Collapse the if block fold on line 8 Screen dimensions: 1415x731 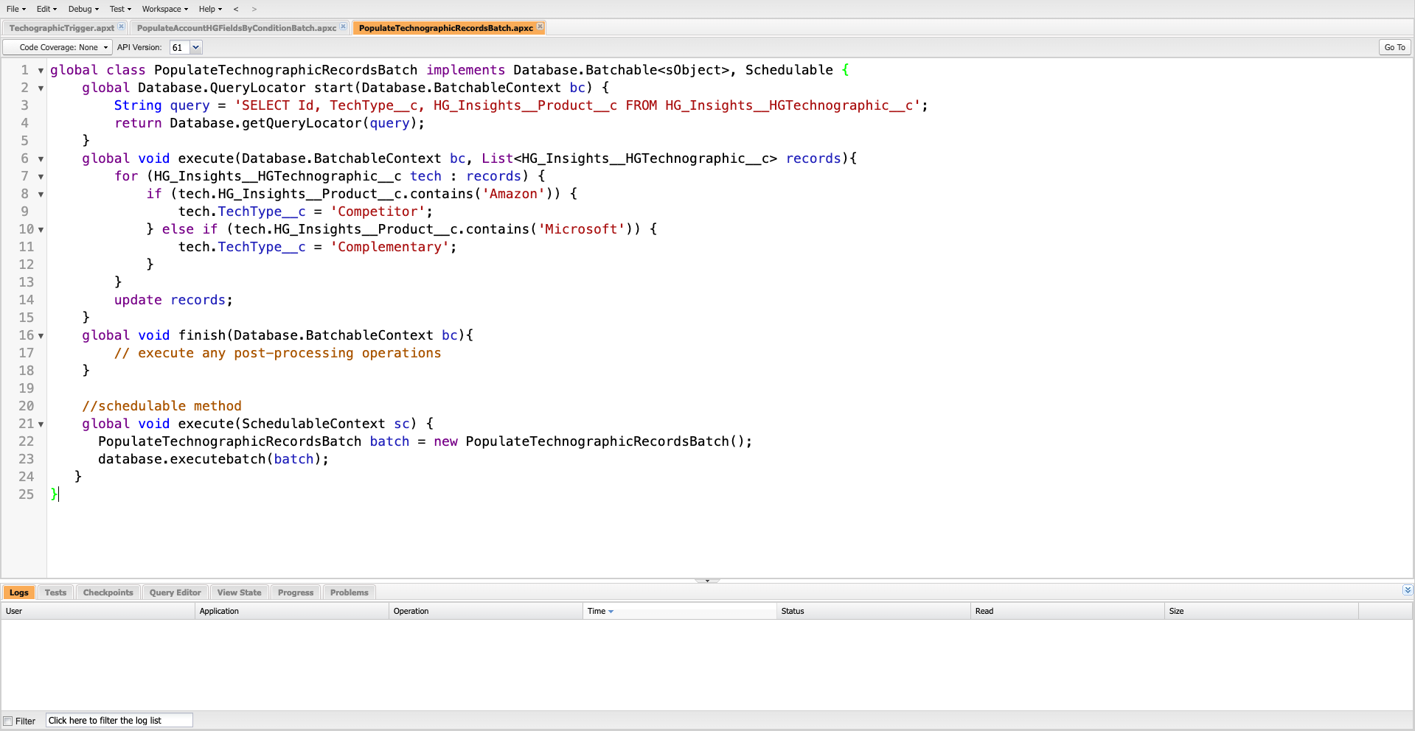coord(41,195)
